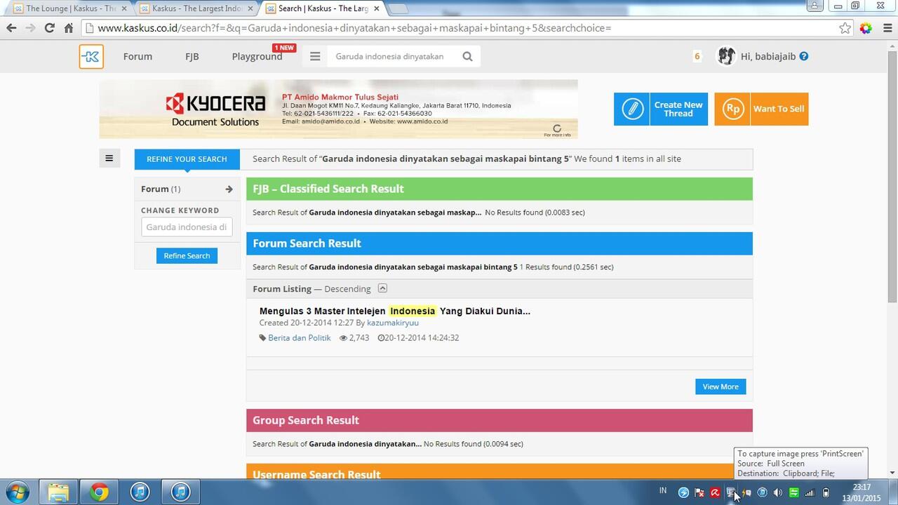The height and width of the screenshot is (505, 898).
Task: Click the first iTunes taskbar icon
Action: coord(140,492)
